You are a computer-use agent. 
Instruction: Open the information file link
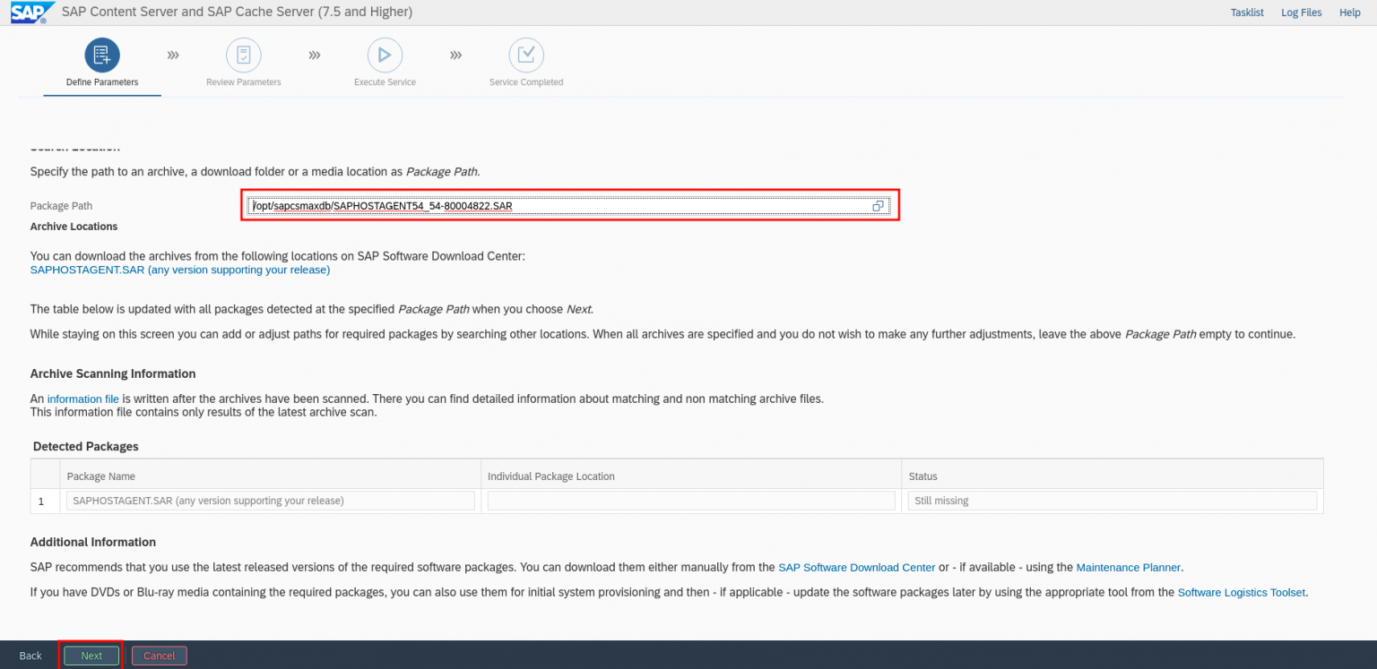(x=82, y=399)
